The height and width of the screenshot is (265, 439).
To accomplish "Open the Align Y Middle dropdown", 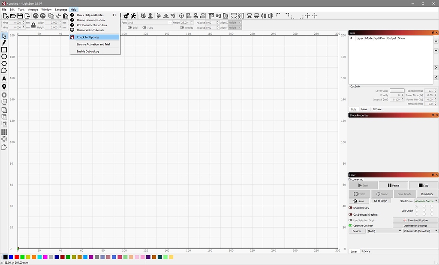I will [235, 27].
